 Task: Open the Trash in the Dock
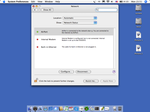[x=120, y=109]
